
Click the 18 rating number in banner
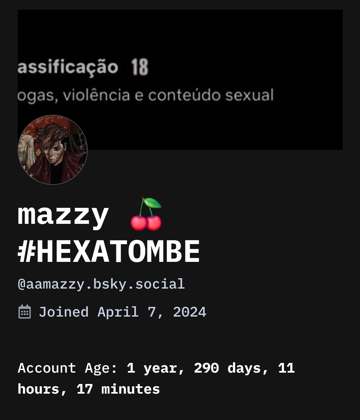click(x=139, y=67)
